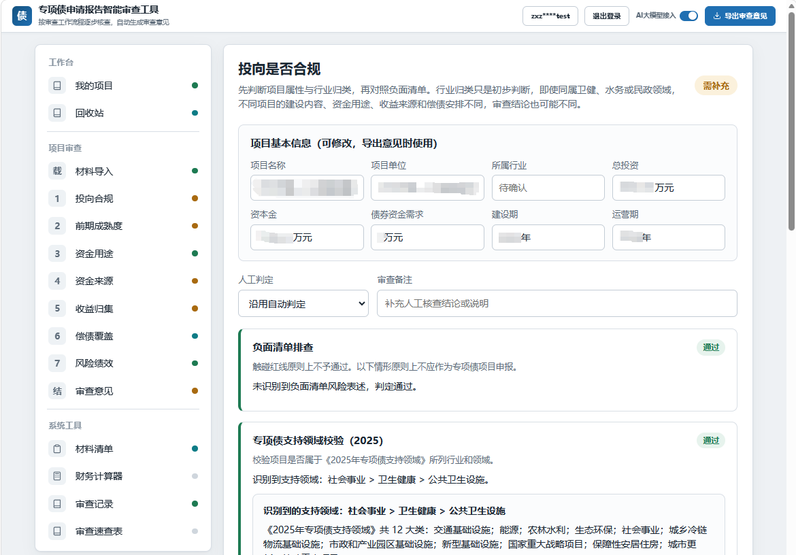Click the 需补充 status badge
The height and width of the screenshot is (555, 796).
pos(716,86)
